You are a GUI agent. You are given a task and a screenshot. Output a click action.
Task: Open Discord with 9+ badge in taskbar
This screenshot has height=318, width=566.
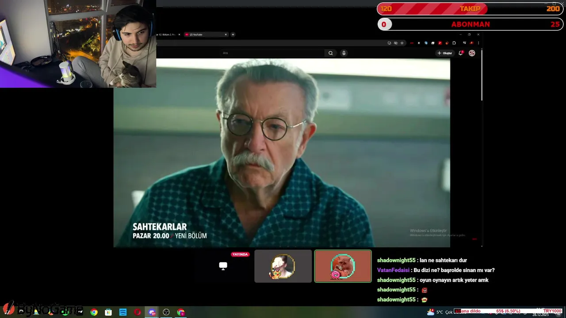(152, 312)
